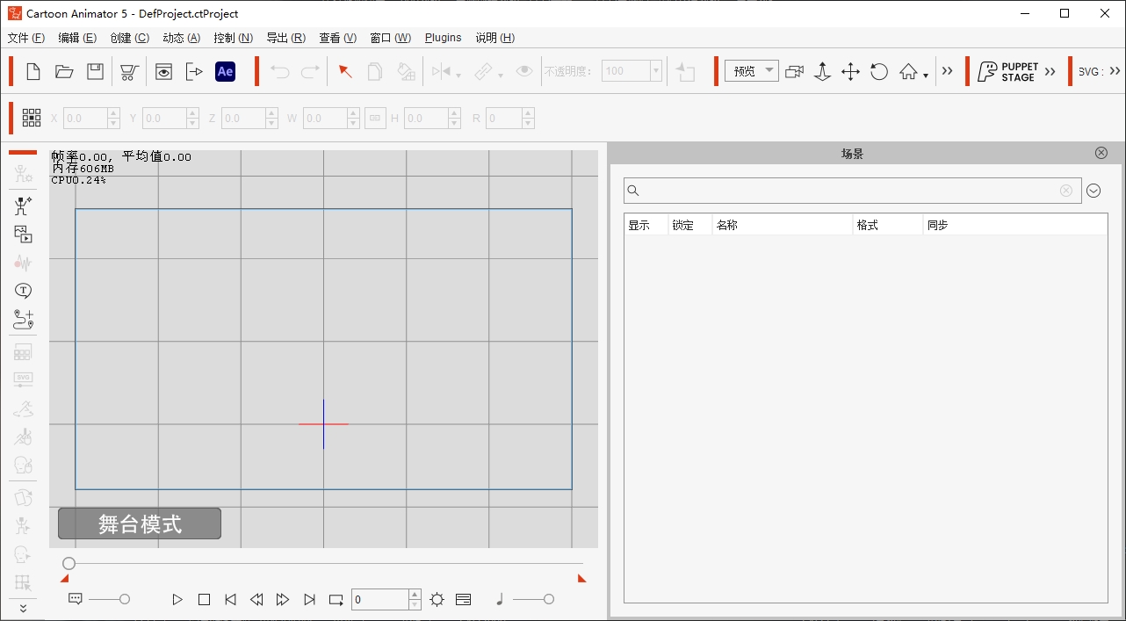
Task: Open the 预览 render mode dropdown
Action: 751,70
